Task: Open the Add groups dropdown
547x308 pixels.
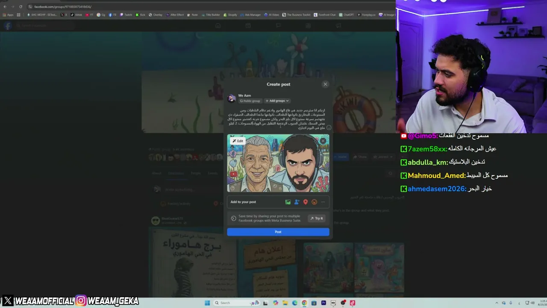Action: [277, 101]
